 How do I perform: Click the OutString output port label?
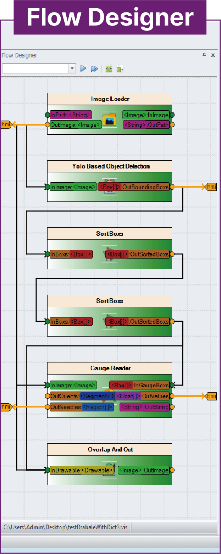tap(144, 407)
